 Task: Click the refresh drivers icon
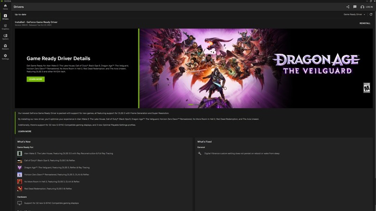pyautogui.click(x=371, y=14)
